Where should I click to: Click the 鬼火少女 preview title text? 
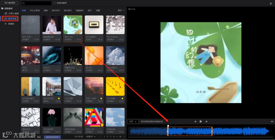point(132,9)
